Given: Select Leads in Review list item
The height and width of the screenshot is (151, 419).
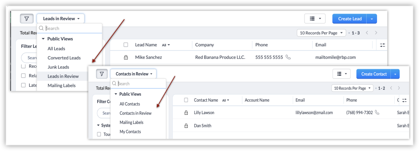Looking at the screenshot, I should pos(63,76).
